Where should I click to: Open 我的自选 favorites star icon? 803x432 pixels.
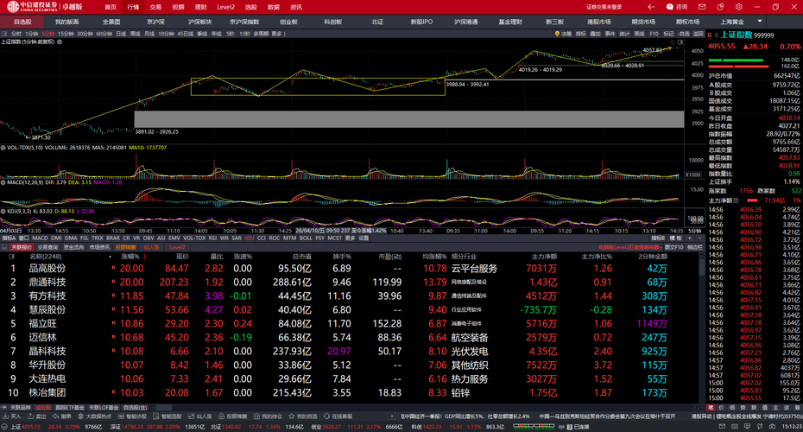point(292,416)
